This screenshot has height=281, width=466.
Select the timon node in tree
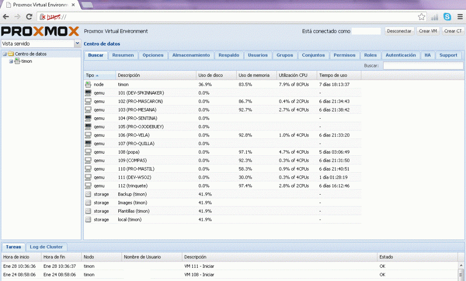[26, 61]
